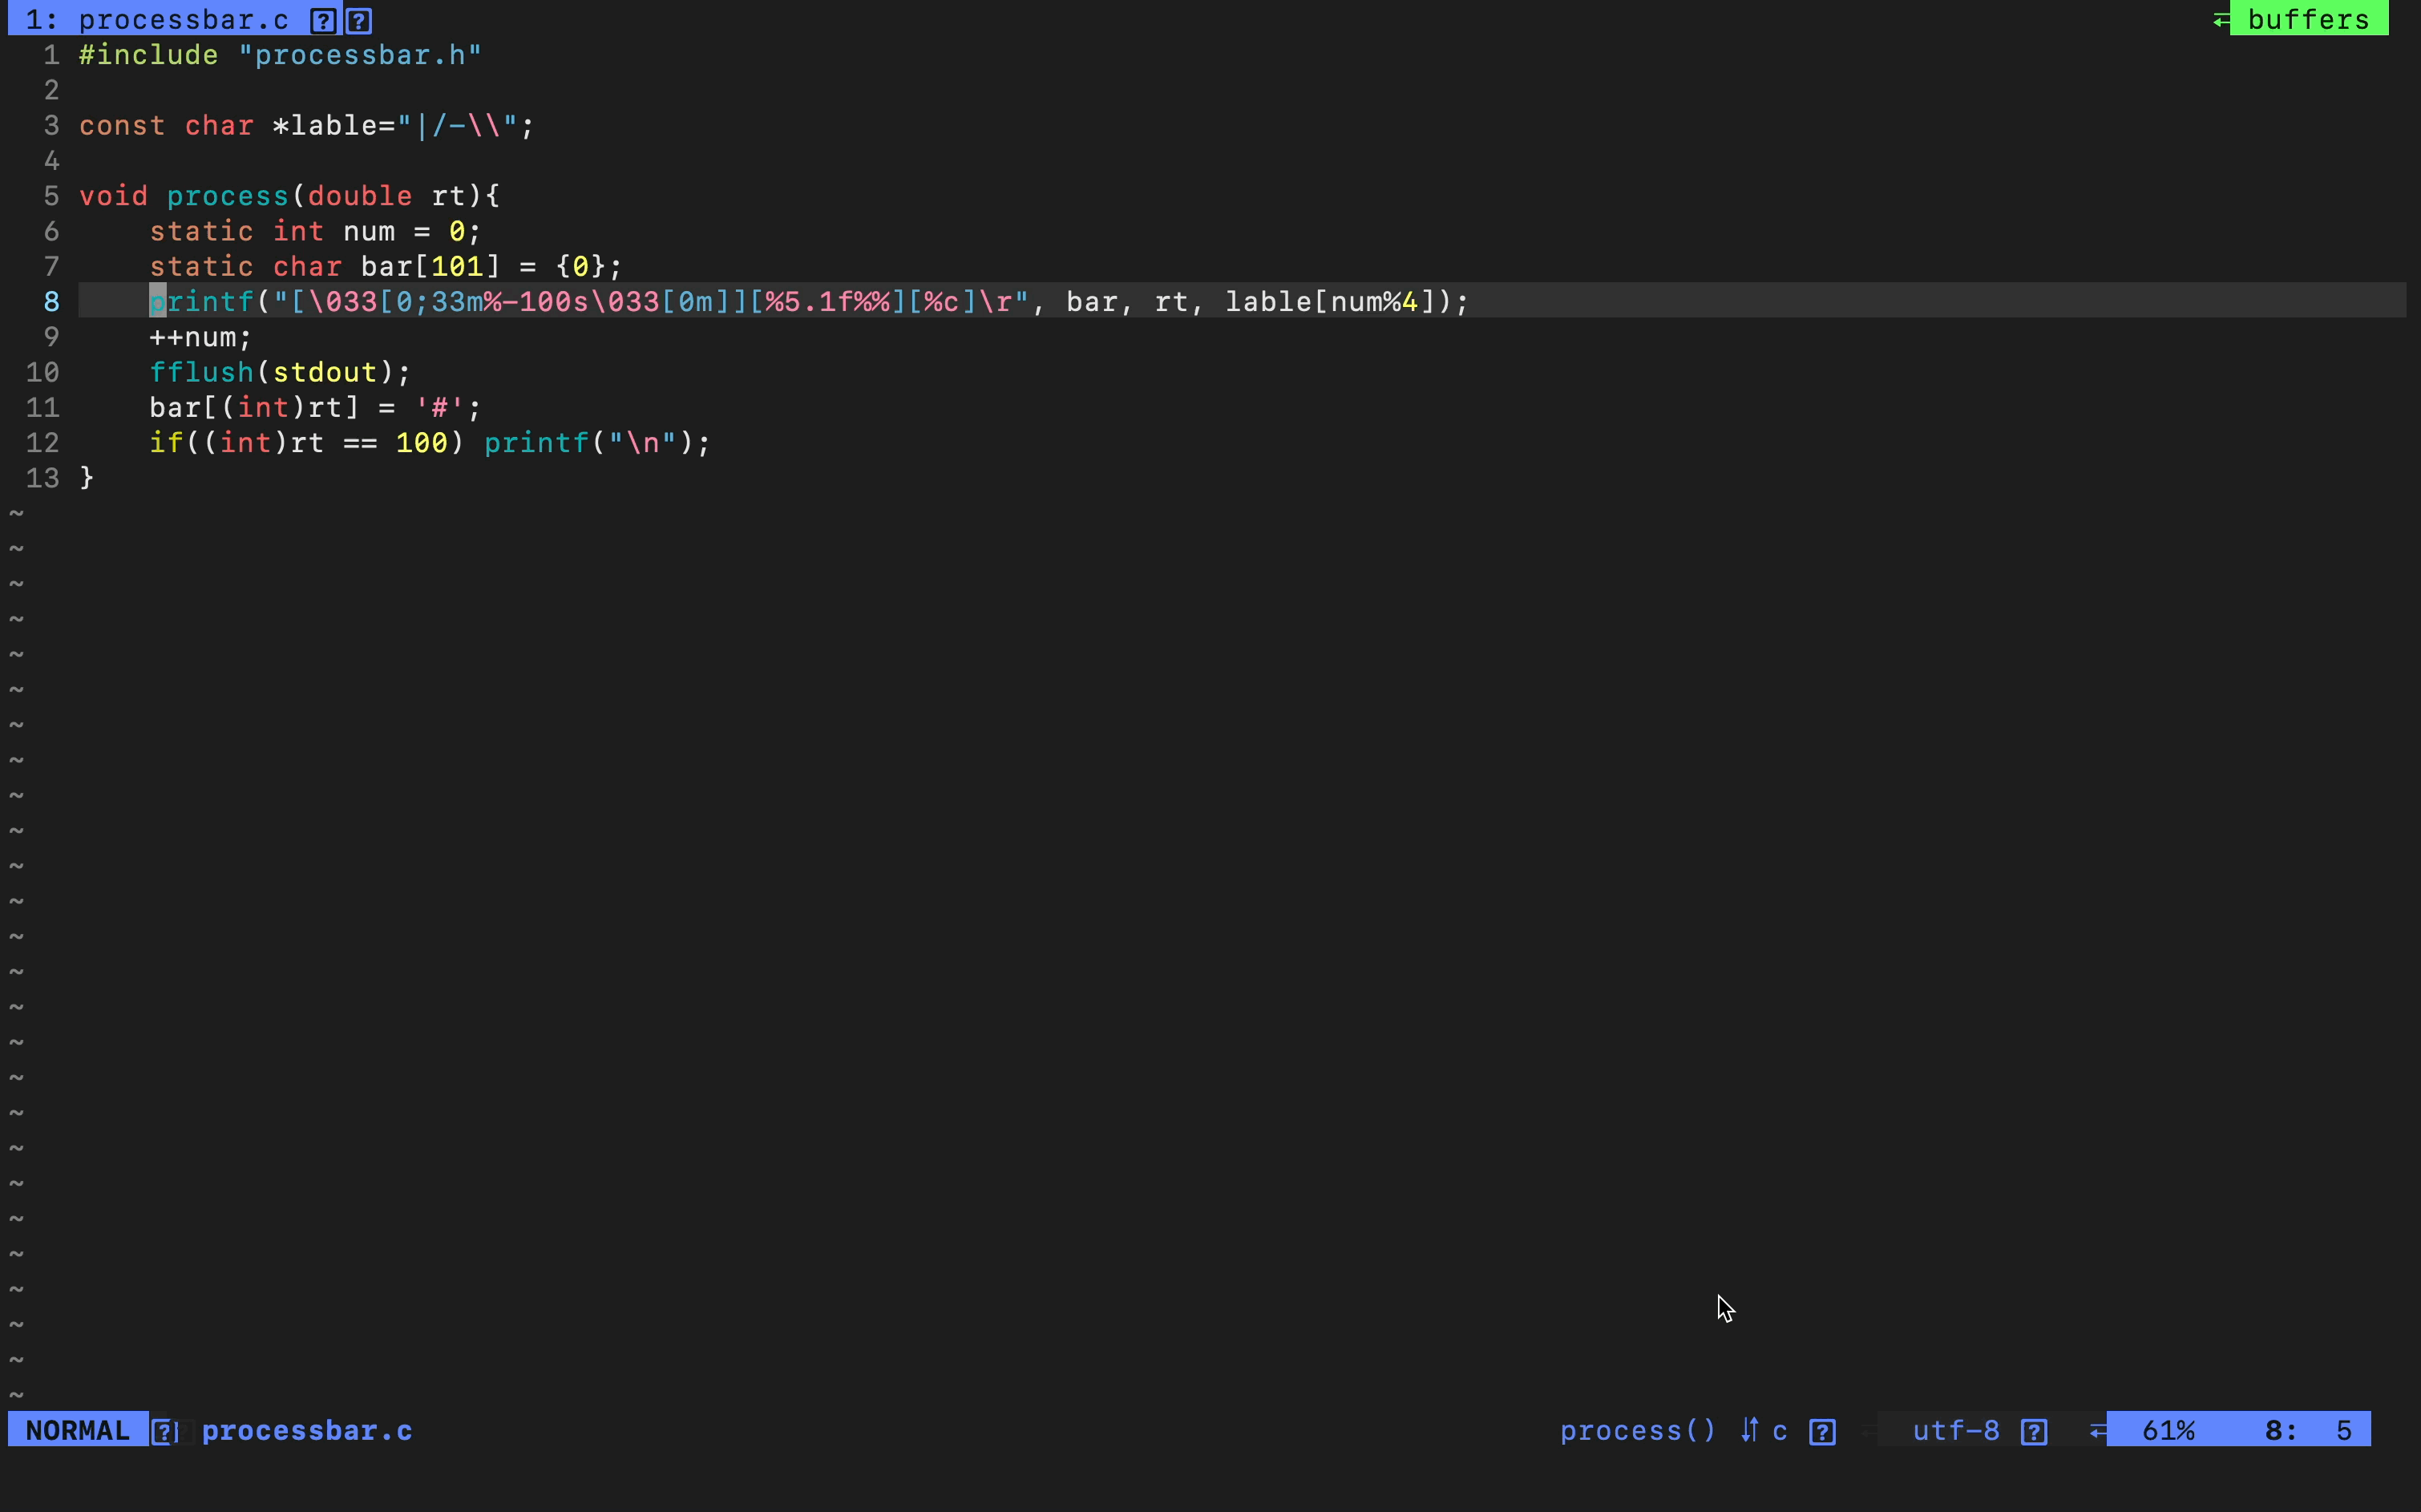Screen dimensions: 2421x1512
Task: Click the static char bar[101] declaration
Action: pyautogui.click(x=385, y=267)
